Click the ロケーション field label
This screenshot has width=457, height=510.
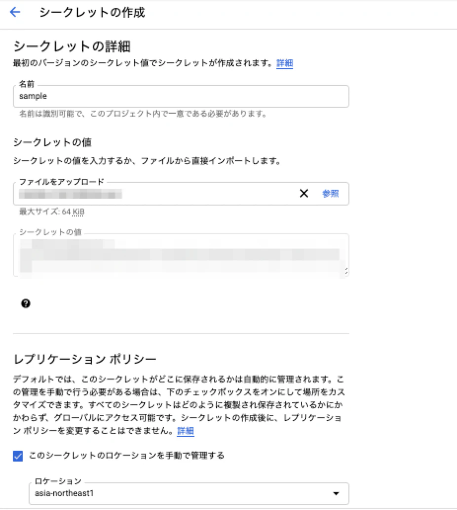[x=58, y=481]
